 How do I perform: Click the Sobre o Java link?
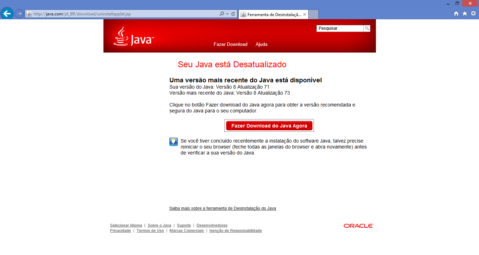159,225
